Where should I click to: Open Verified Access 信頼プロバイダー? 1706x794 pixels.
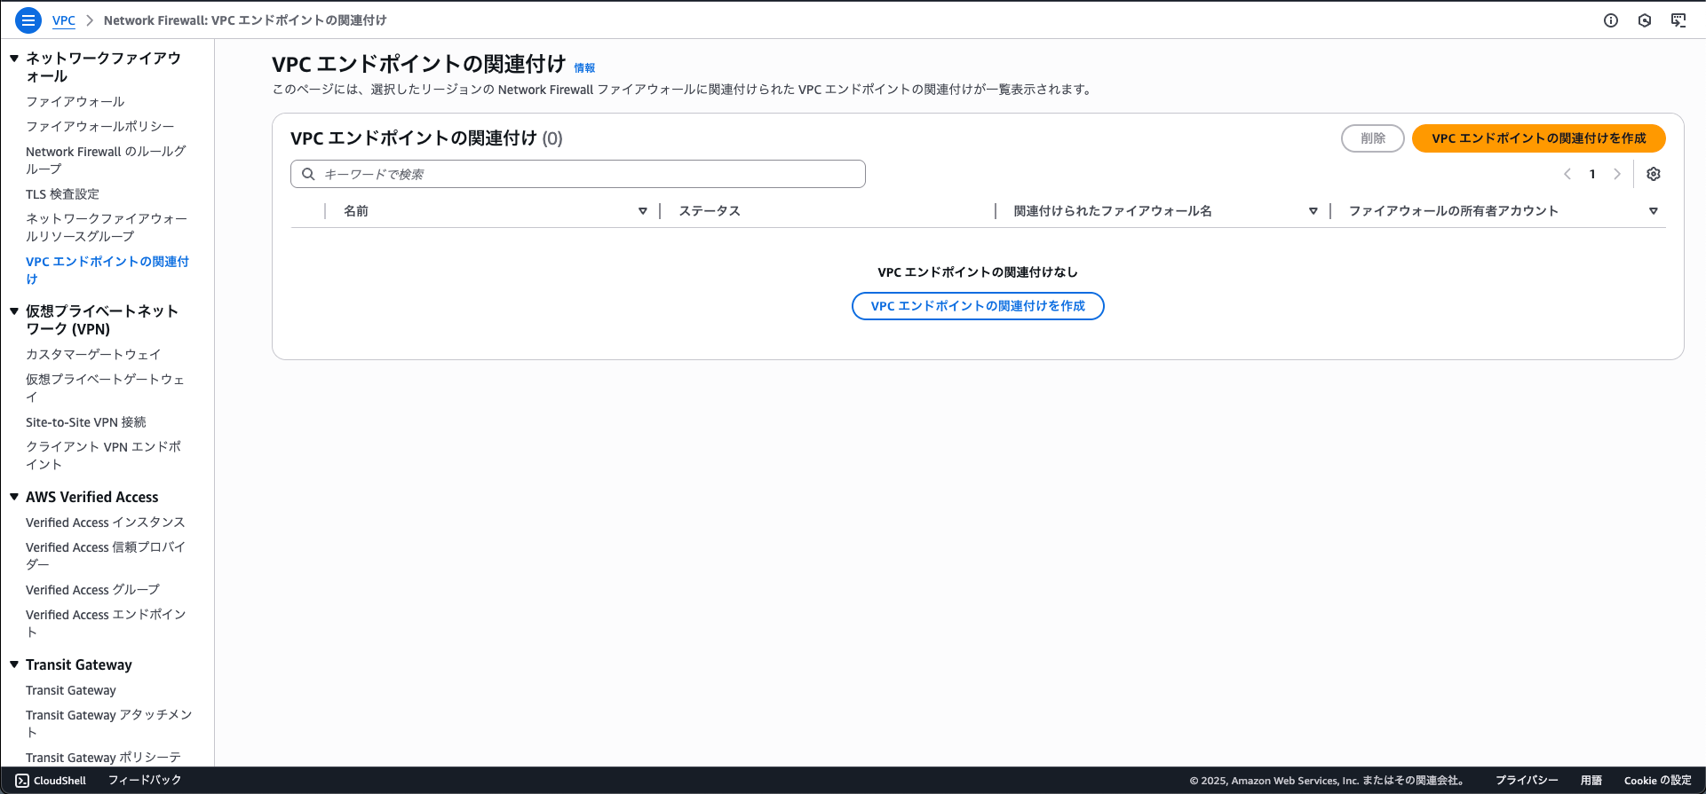106,556
